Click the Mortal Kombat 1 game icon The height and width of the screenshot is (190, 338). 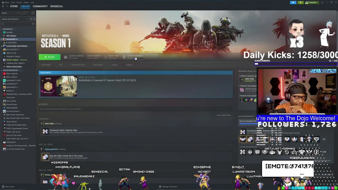4,111
